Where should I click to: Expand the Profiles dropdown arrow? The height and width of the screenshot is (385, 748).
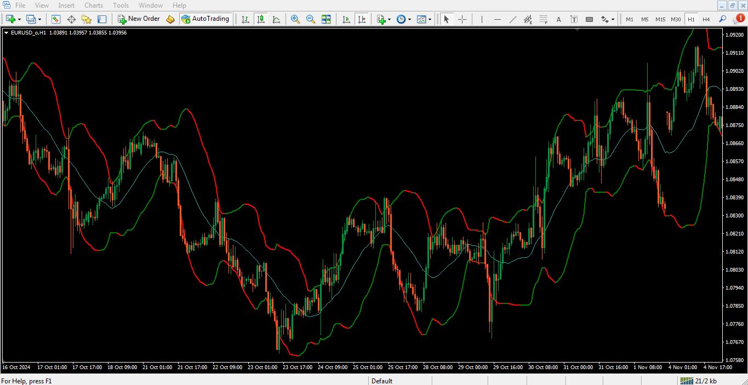(x=39, y=19)
